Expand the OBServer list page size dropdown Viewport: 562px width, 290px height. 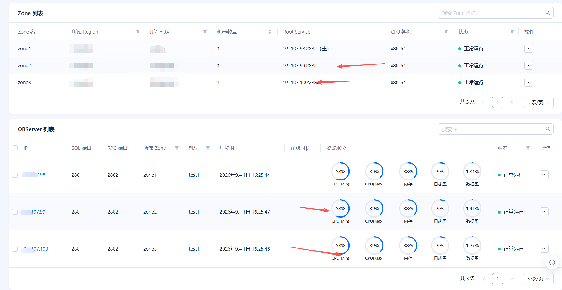click(538, 279)
